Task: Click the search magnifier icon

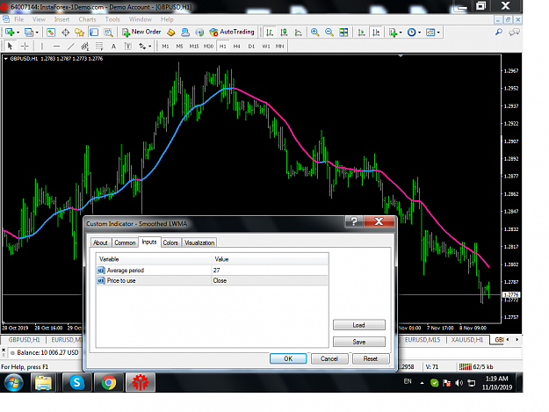Action: [x=499, y=33]
